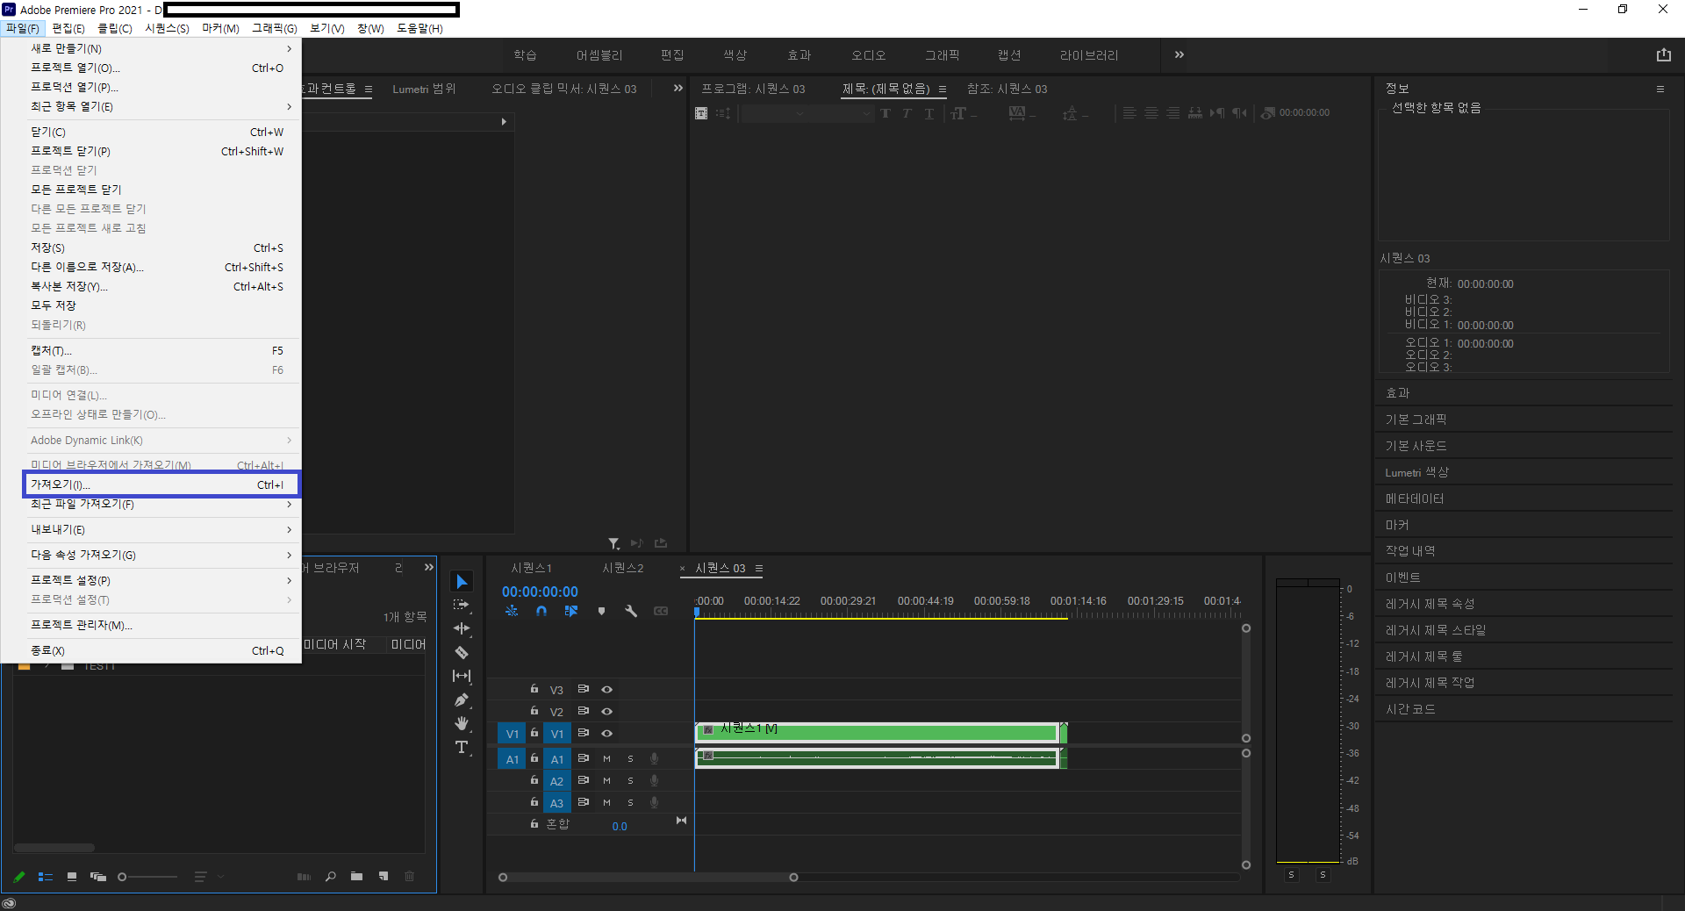Toggle V2 track eye visibility
This screenshot has height=911, width=1685.
point(606,712)
